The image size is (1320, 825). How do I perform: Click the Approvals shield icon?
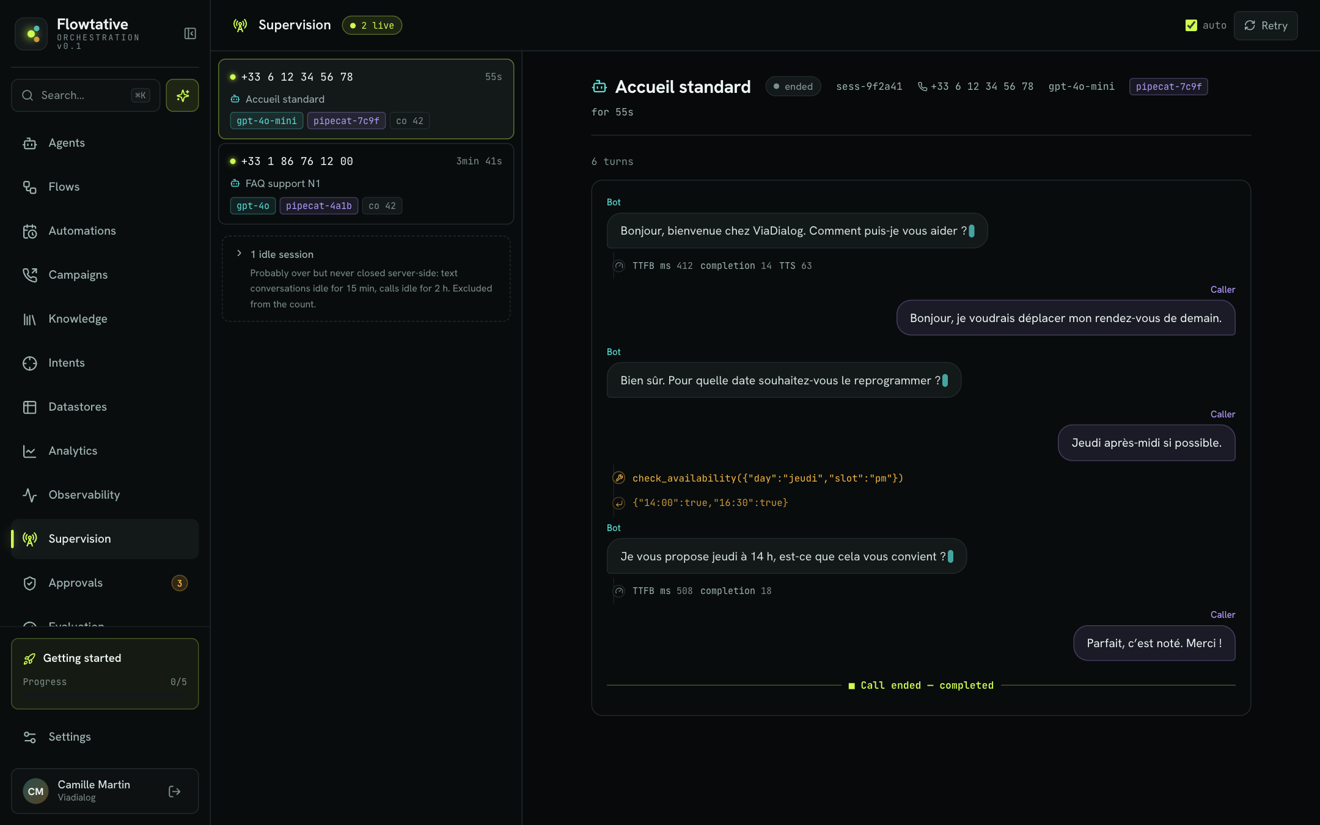(x=29, y=583)
